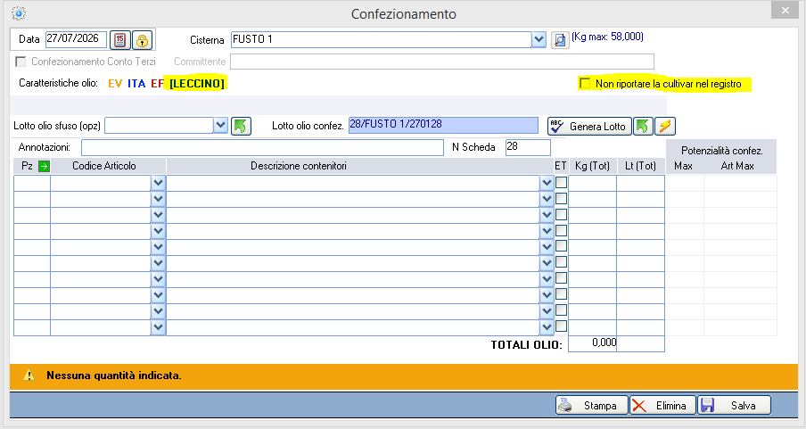This screenshot has height=429, width=806.
Task: Click the [LECCINO] cultivar label
Action: (197, 83)
